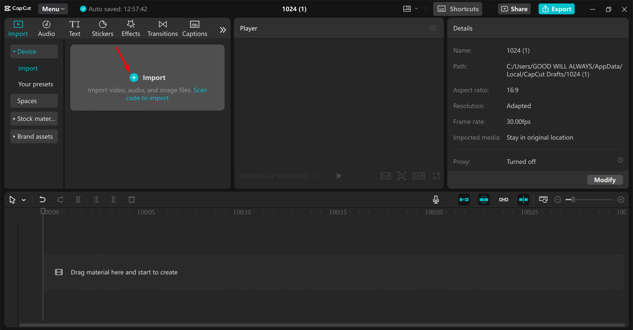
Task: Toggle preview axis in timeline toolbar
Action: (523, 200)
